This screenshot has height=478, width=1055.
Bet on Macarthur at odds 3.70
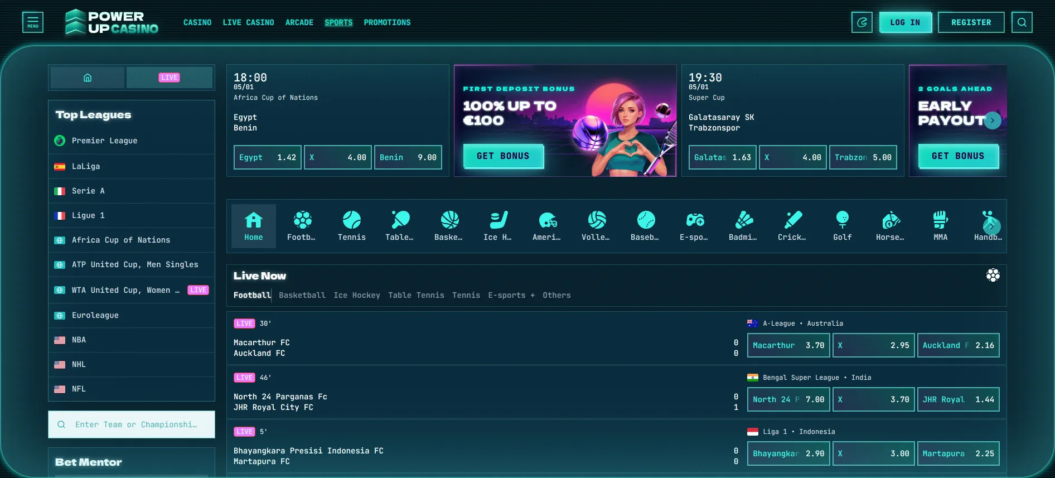coord(788,345)
